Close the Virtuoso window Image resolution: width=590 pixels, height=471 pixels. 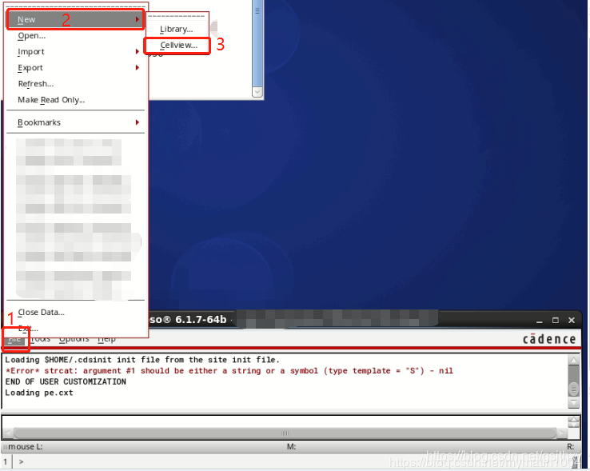coord(572,321)
